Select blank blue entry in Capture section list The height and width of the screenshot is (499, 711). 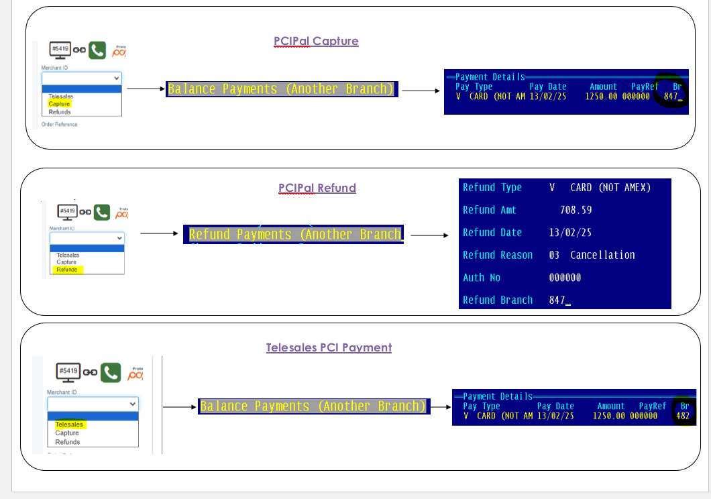[x=82, y=89]
